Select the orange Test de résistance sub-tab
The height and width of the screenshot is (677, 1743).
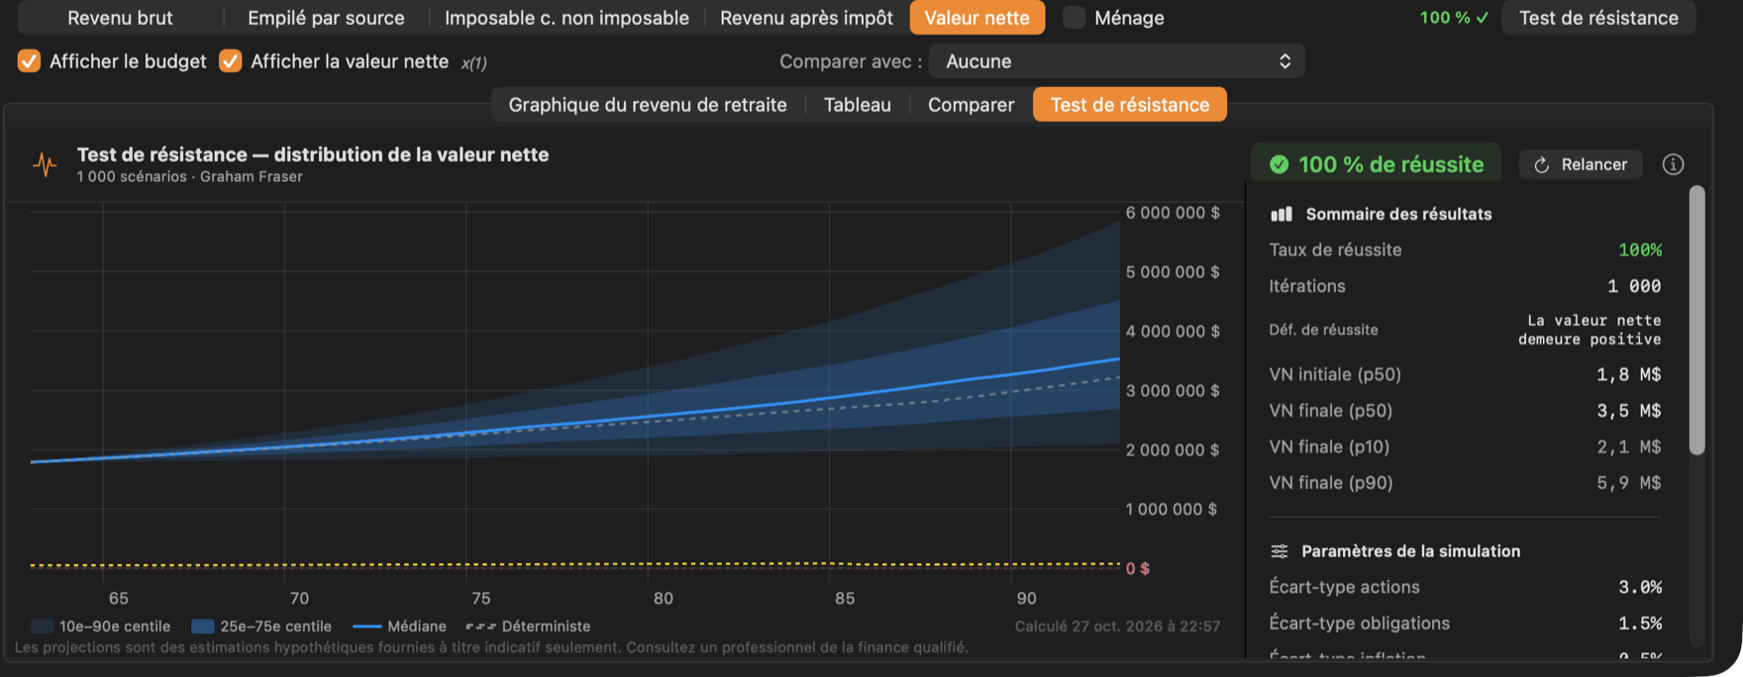[x=1130, y=105]
